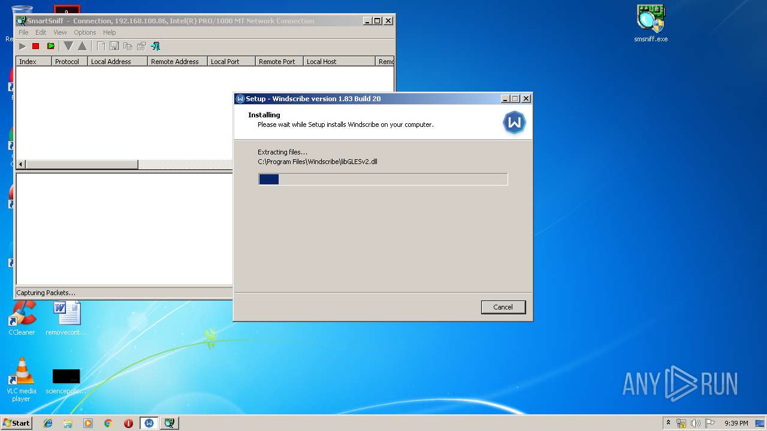Viewport: 767px width, 431px height.
Task: Sort by the Protocol column header
Action: [70, 62]
